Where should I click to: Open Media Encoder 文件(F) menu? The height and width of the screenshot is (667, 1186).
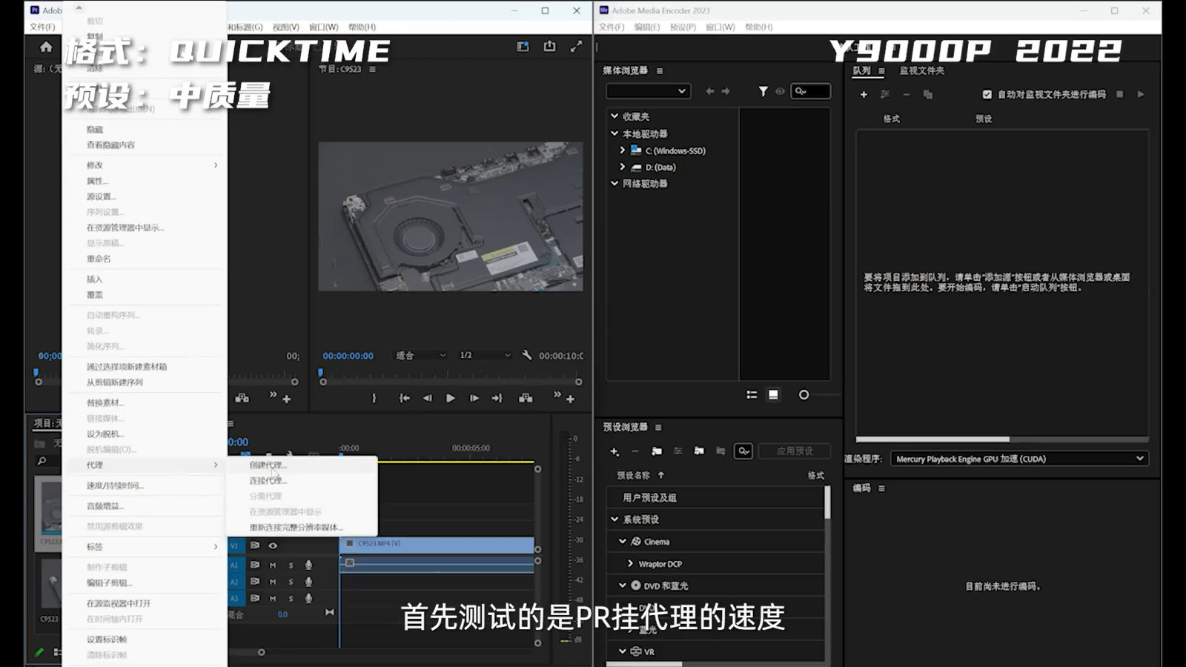click(x=612, y=27)
